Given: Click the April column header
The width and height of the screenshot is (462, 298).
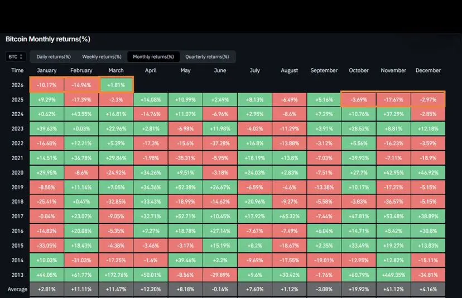Looking at the screenshot, I should (151, 70).
